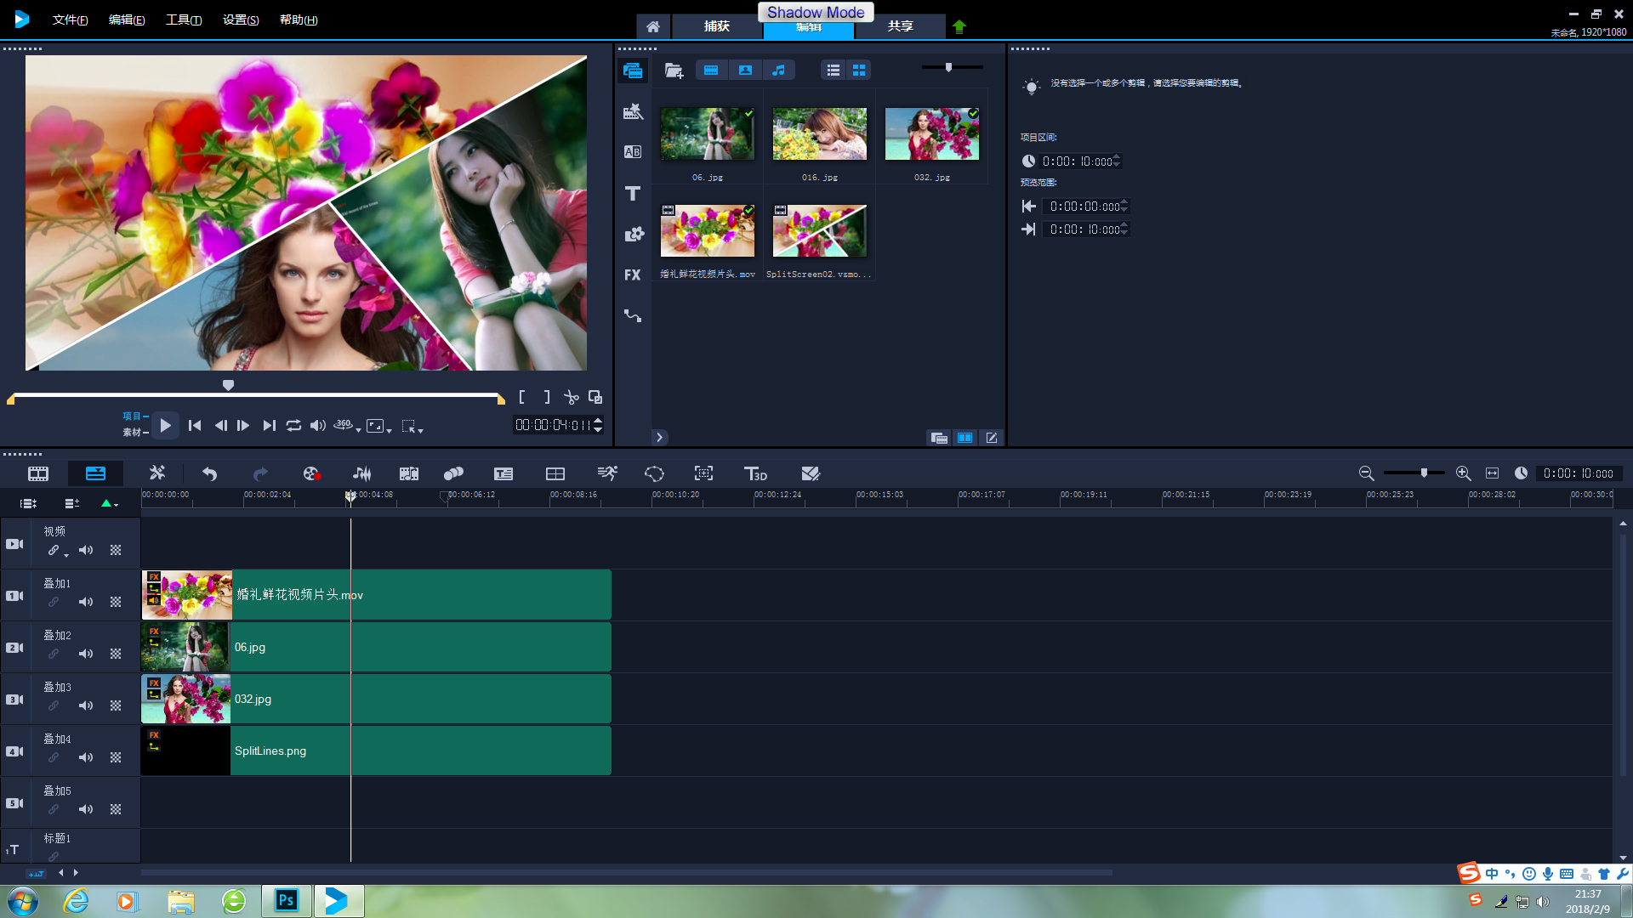This screenshot has height=918, width=1633.
Task: Open the 帮助(H) menu
Action: (299, 20)
